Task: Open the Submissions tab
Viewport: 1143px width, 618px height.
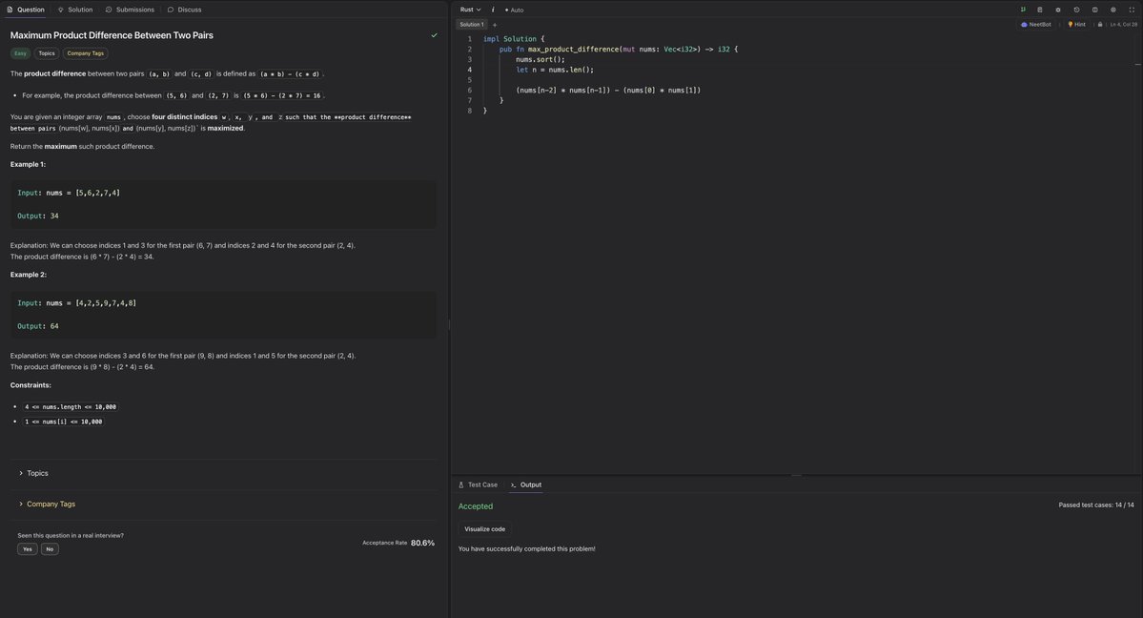Action: click(130, 10)
